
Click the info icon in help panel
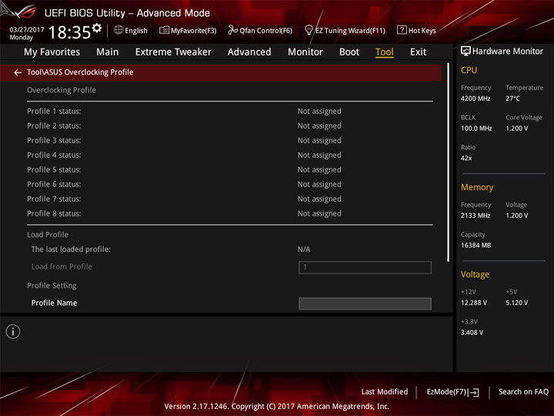[13, 331]
